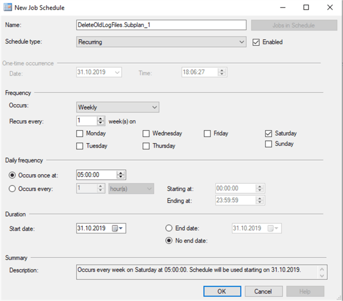
Task: Uncheck the Enabled checkbox
Action: 257,42
